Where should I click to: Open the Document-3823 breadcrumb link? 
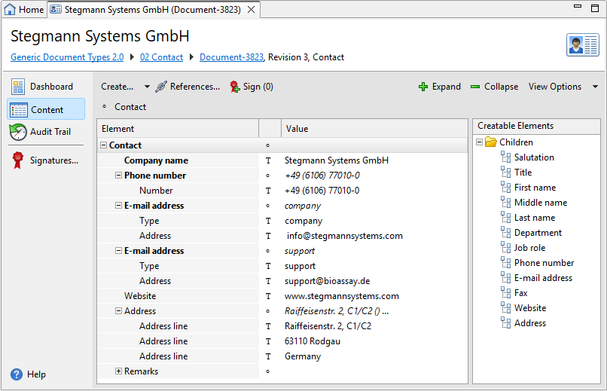click(231, 57)
